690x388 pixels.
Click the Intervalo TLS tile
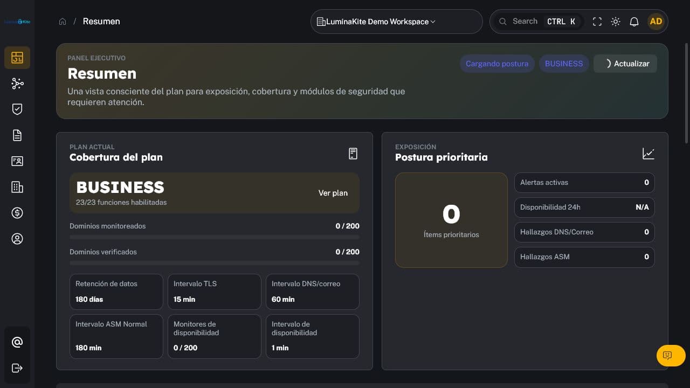click(x=215, y=292)
